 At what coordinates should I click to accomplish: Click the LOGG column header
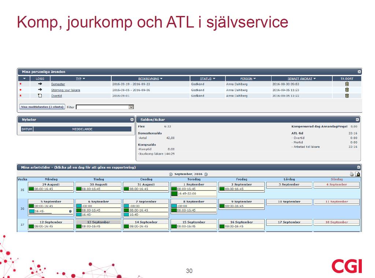[x=40, y=79]
